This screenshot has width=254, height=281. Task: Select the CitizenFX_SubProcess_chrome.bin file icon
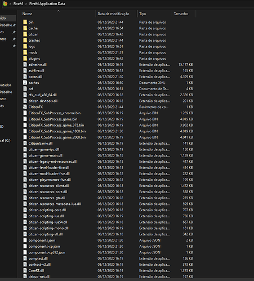(25, 113)
